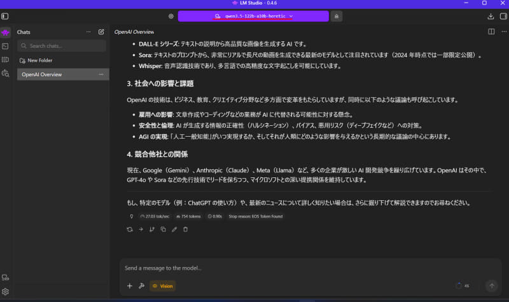
Task: Click the 754 tokens stat
Action: pyautogui.click(x=188, y=216)
